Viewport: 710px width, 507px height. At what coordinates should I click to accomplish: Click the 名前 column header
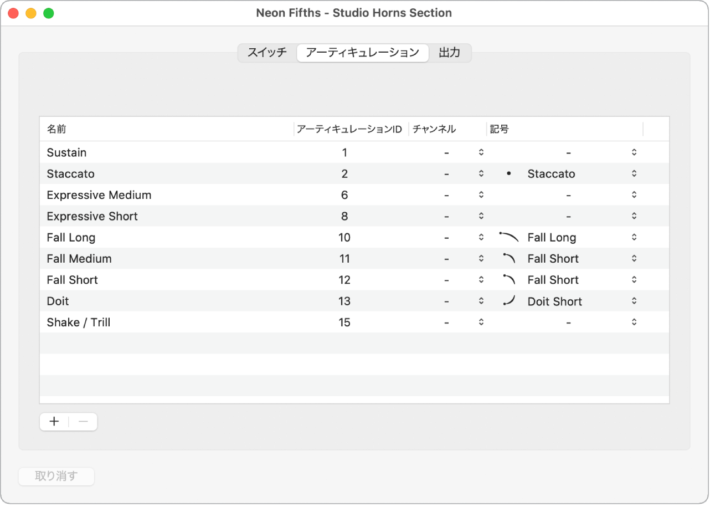(x=58, y=129)
